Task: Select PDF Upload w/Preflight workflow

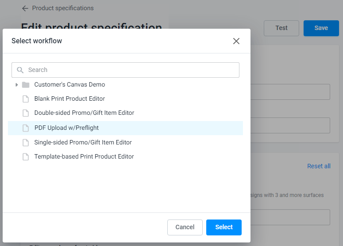Action: click(125, 128)
